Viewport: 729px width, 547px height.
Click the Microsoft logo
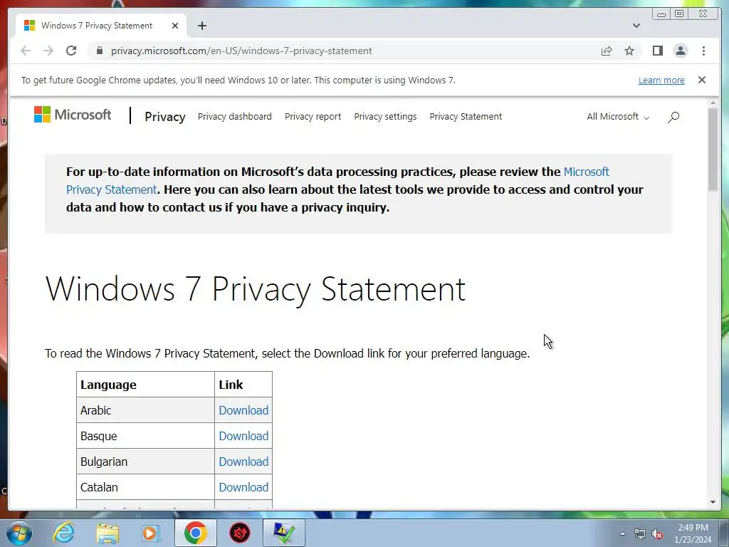point(73,115)
